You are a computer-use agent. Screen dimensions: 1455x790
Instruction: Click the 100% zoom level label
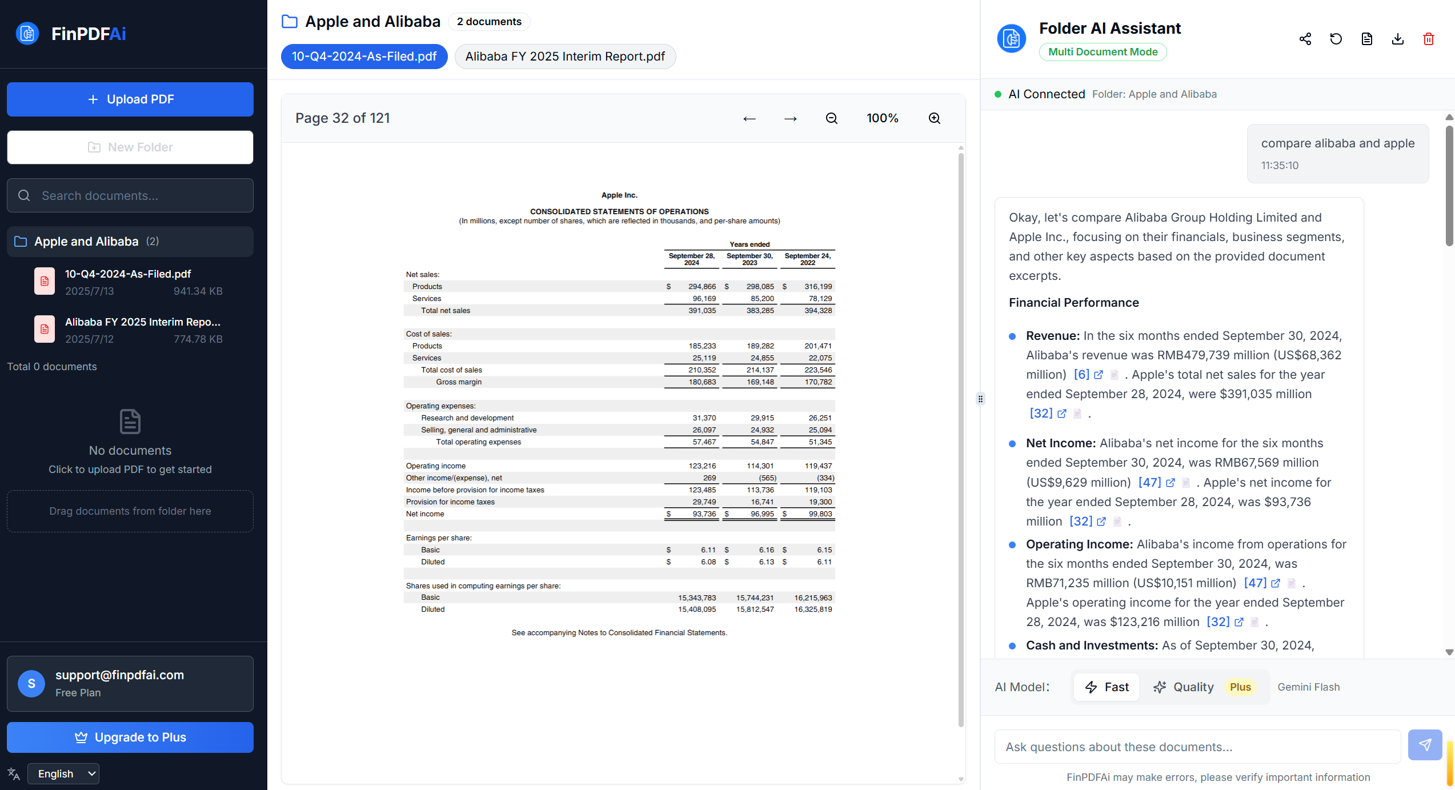pos(883,118)
